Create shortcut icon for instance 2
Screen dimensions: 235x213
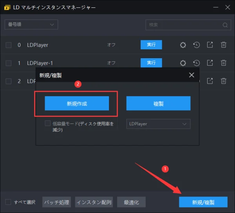210,81
